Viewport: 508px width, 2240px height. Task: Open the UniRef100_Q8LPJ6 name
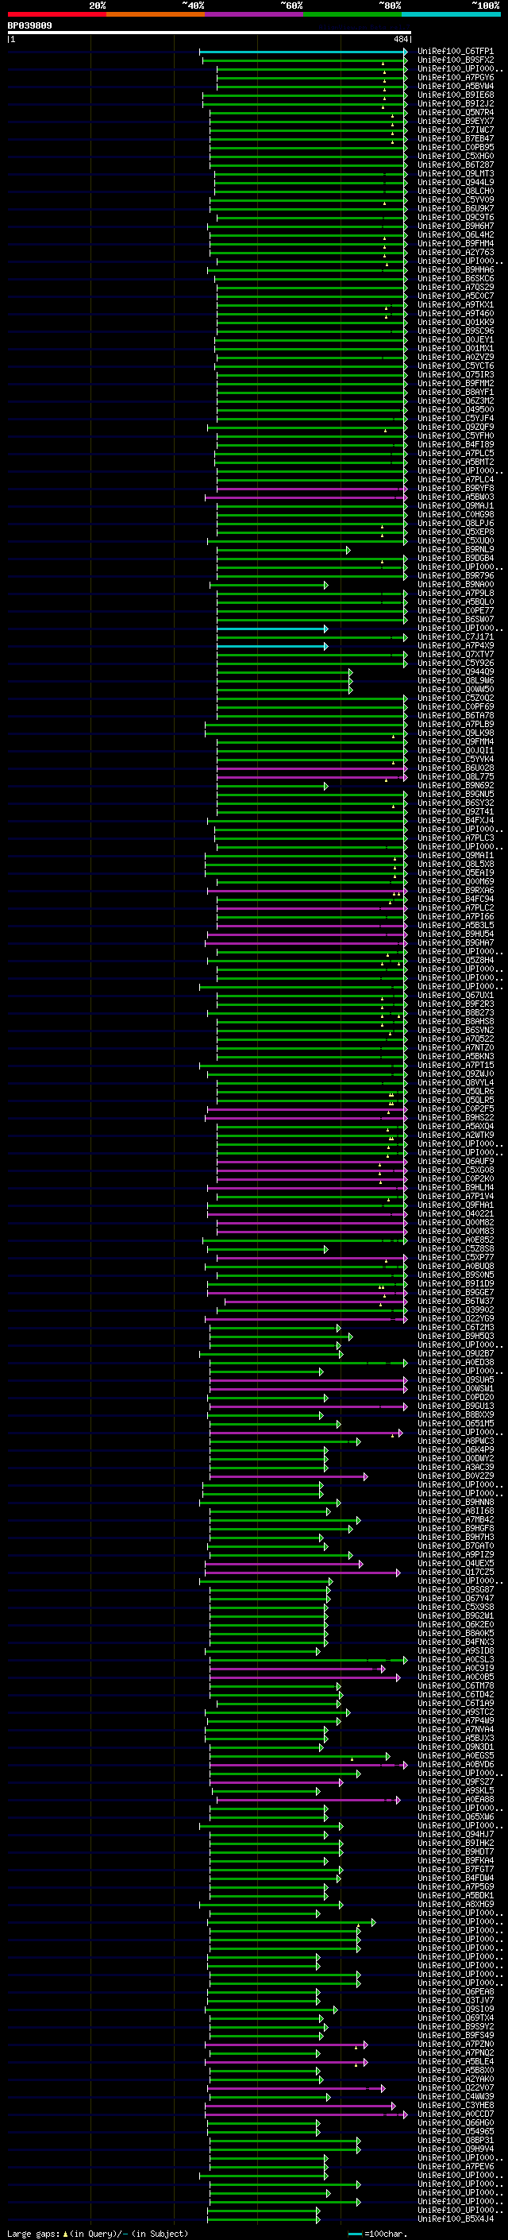click(456, 523)
